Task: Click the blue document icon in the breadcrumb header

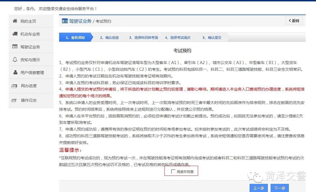Action: point(64,21)
